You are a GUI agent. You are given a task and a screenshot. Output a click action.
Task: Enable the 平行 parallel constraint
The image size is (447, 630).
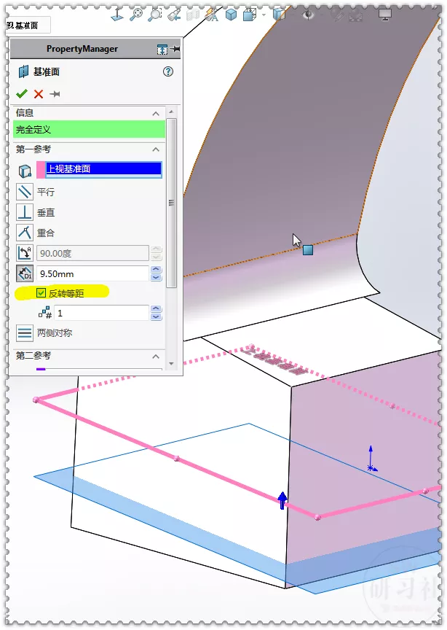point(25,192)
